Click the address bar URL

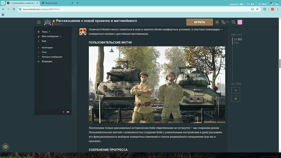pos(41,9)
